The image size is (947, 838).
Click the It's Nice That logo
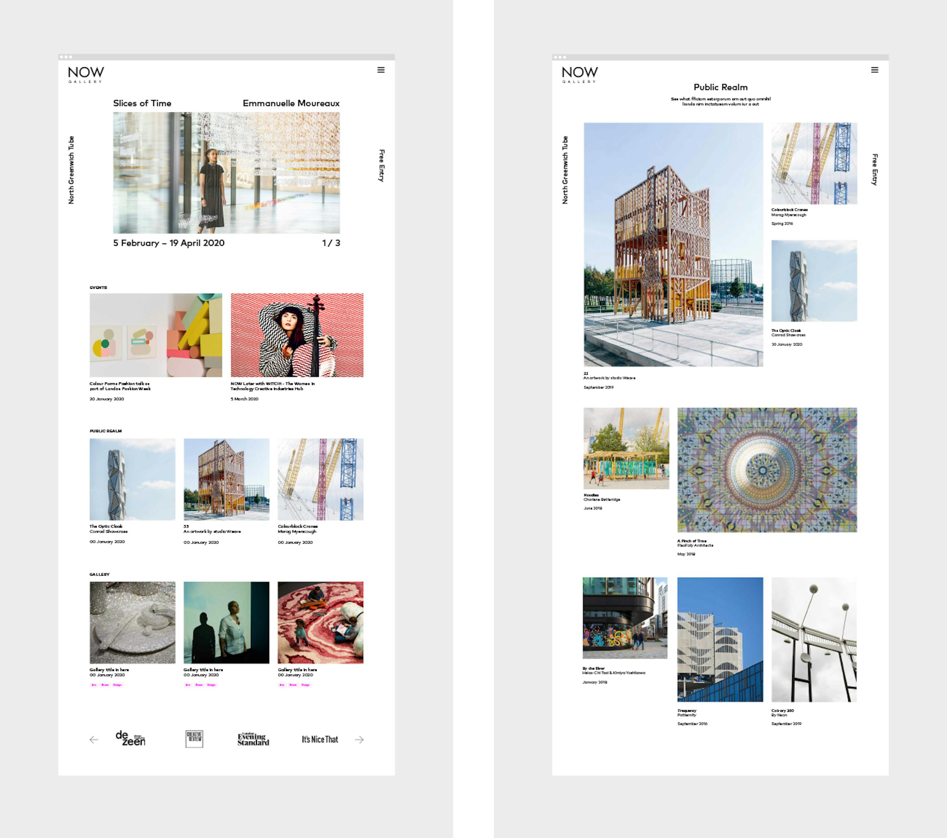click(320, 739)
